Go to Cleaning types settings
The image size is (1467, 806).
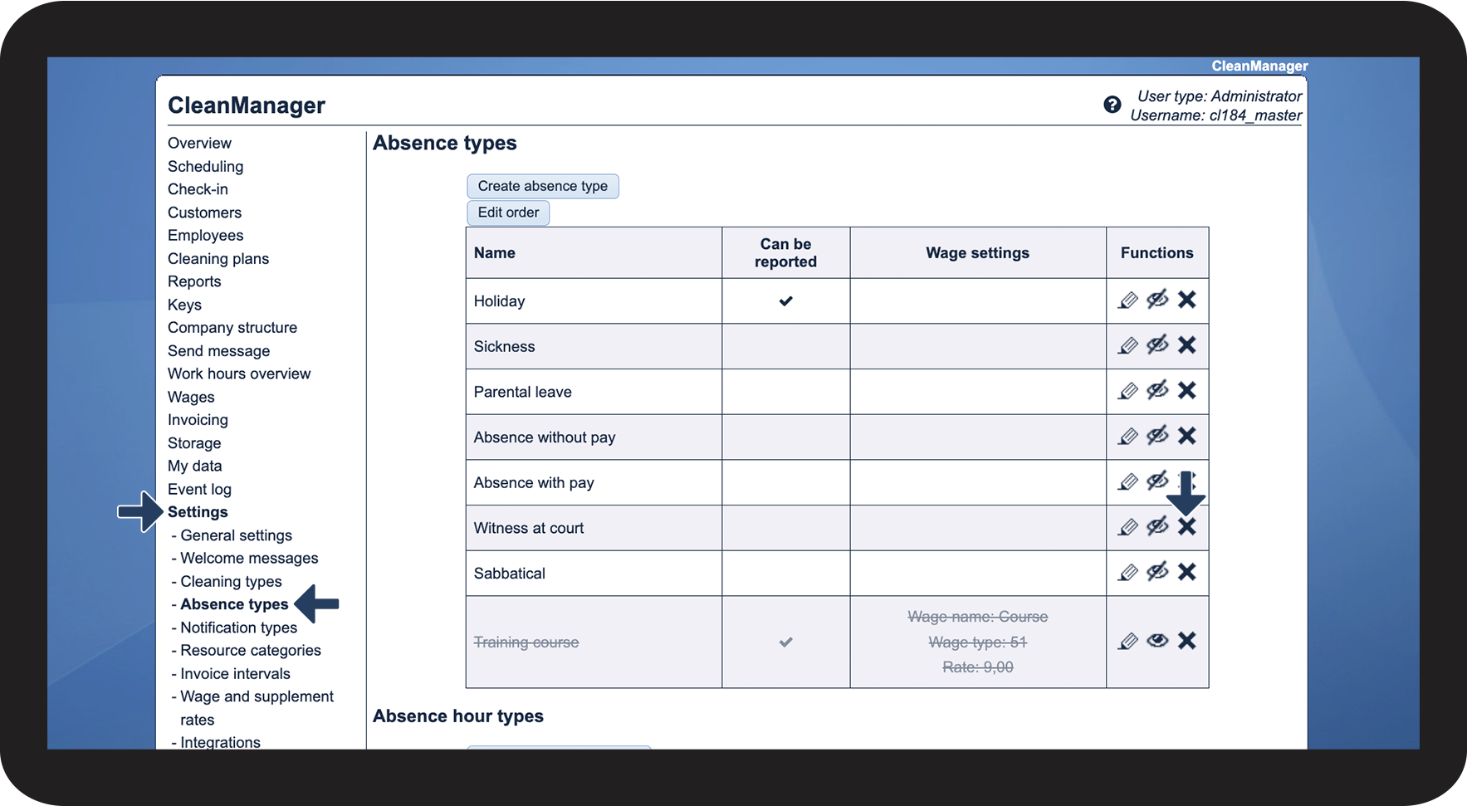(231, 582)
